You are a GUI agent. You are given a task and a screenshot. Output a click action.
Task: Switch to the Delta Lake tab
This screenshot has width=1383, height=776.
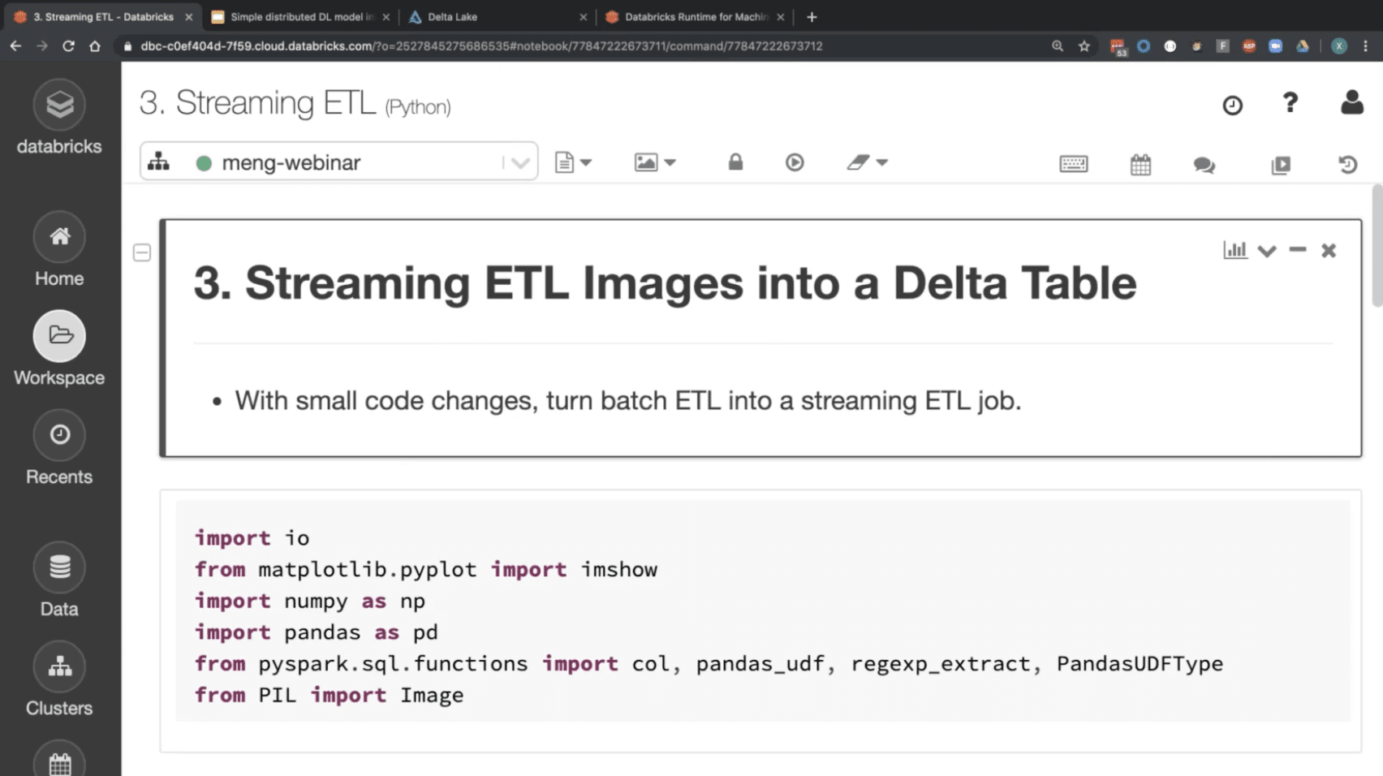click(495, 17)
